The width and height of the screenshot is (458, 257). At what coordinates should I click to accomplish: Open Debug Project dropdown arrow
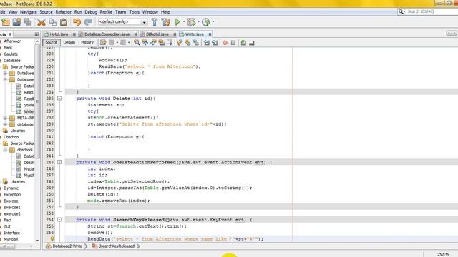point(198,22)
